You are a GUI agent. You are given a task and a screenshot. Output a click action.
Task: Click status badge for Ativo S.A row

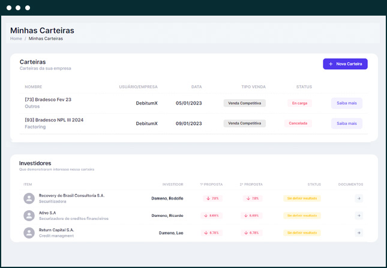pos(302,215)
